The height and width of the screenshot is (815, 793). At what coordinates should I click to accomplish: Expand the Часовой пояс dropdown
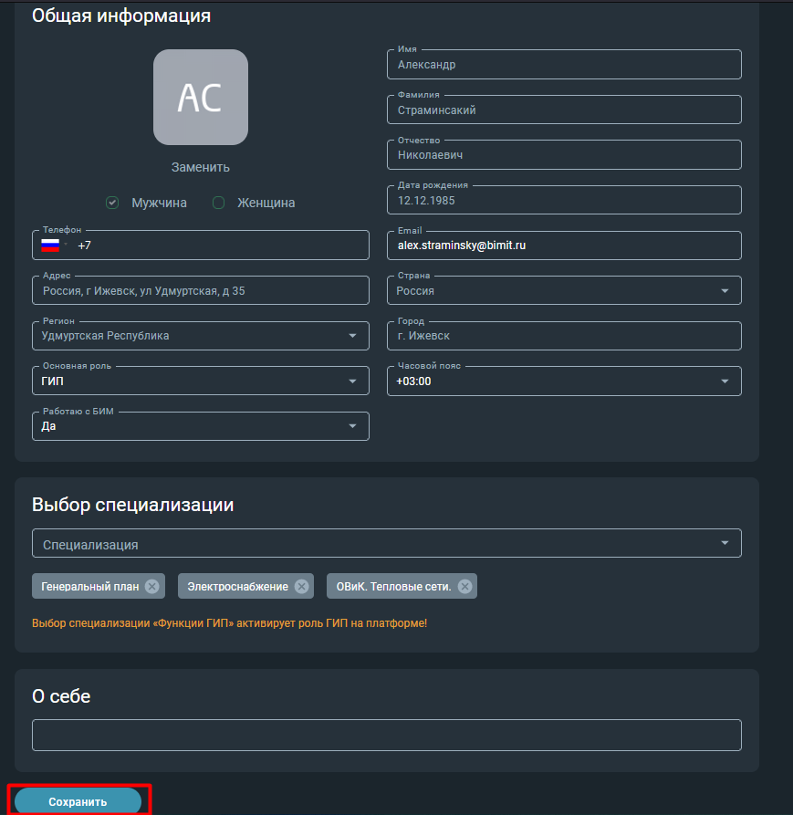coord(564,381)
